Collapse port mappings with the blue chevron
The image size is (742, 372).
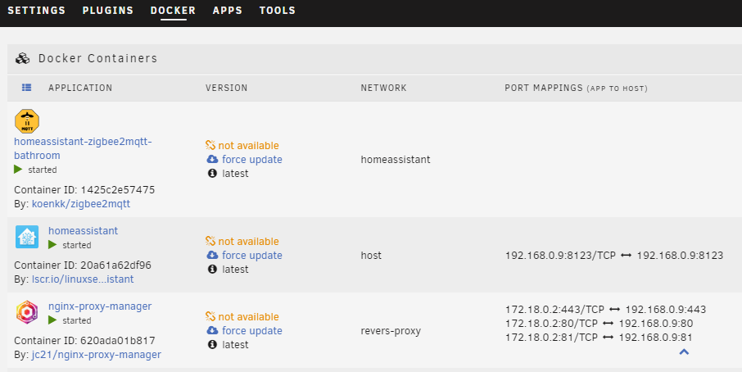[x=684, y=352]
